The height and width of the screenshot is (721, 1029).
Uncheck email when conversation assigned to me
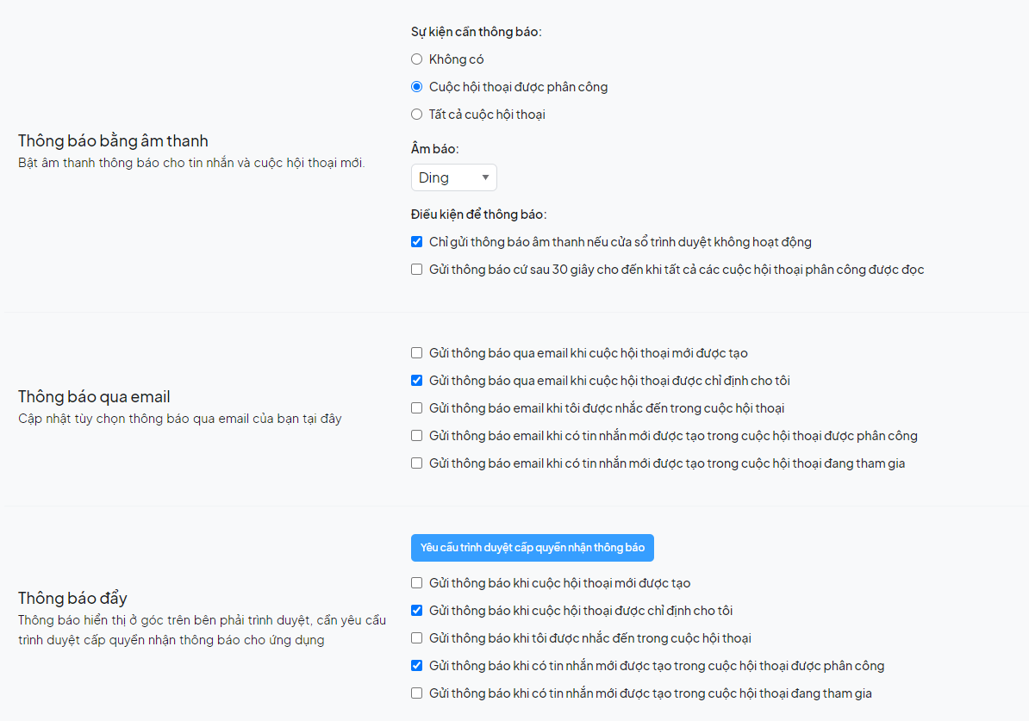(x=417, y=381)
